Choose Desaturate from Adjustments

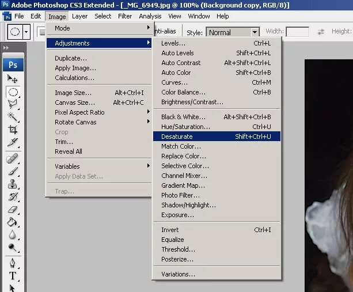(x=217, y=136)
